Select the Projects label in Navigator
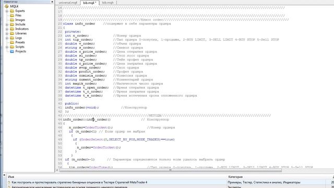The width and height of the screenshot is (334, 188). [21, 51]
